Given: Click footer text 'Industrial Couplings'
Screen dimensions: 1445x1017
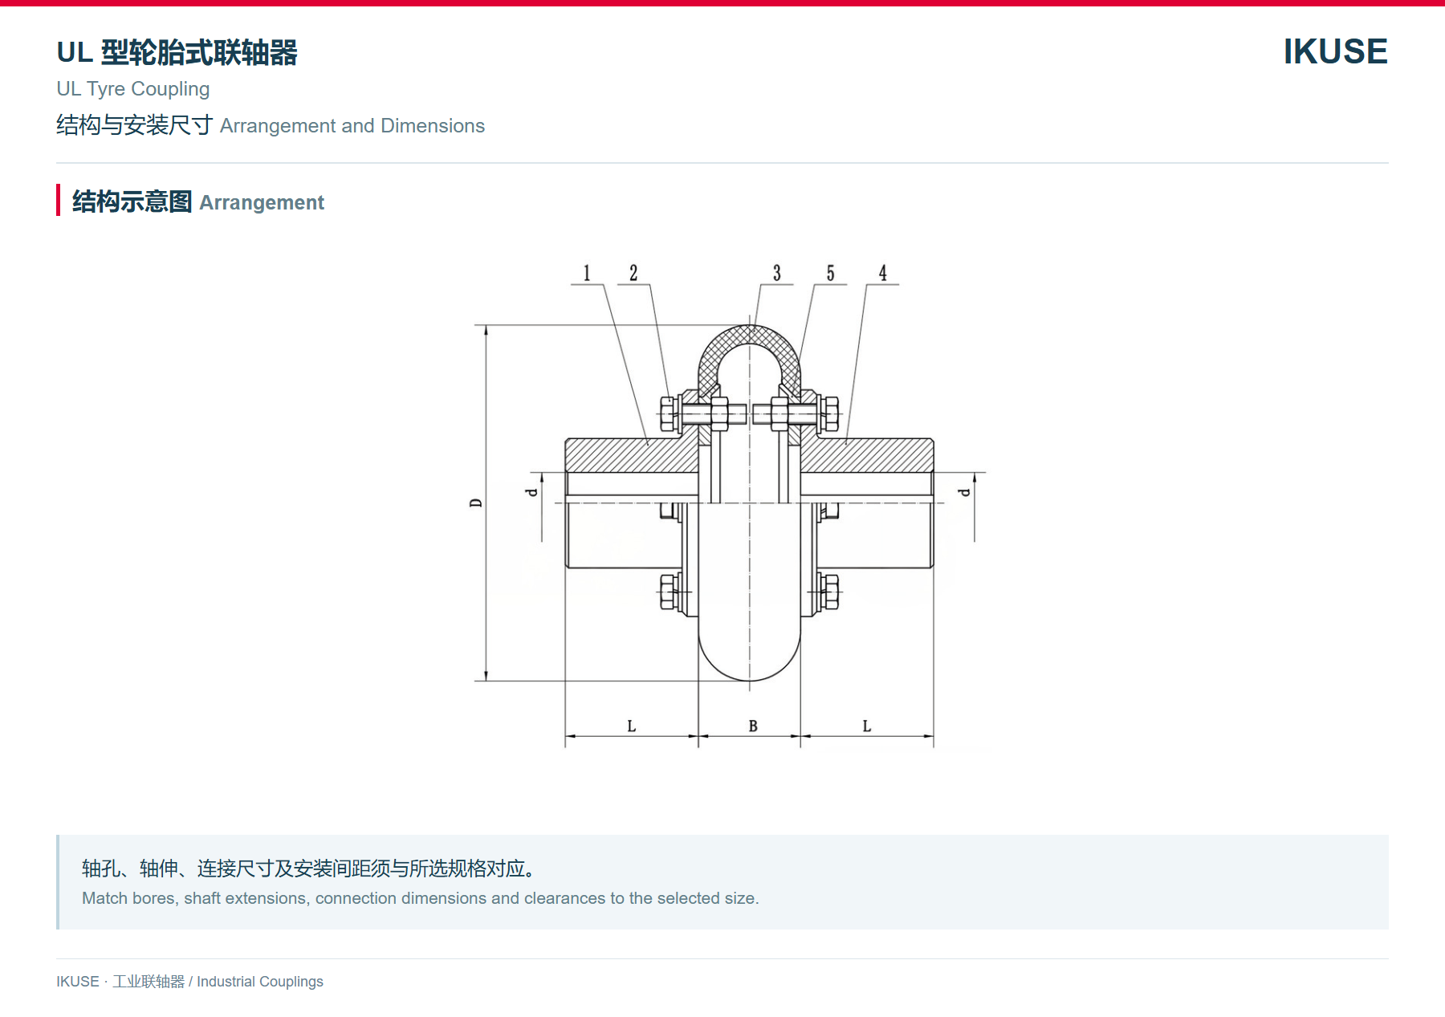Looking at the screenshot, I should pos(260,982).
